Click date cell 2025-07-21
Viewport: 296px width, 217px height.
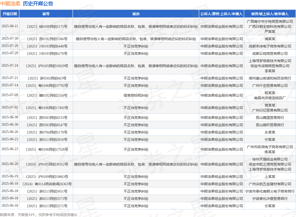click(x=10, y=78)
